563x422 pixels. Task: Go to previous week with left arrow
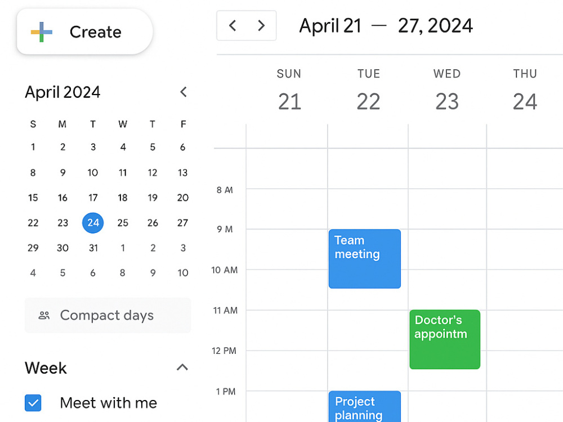tap(233, 25)
